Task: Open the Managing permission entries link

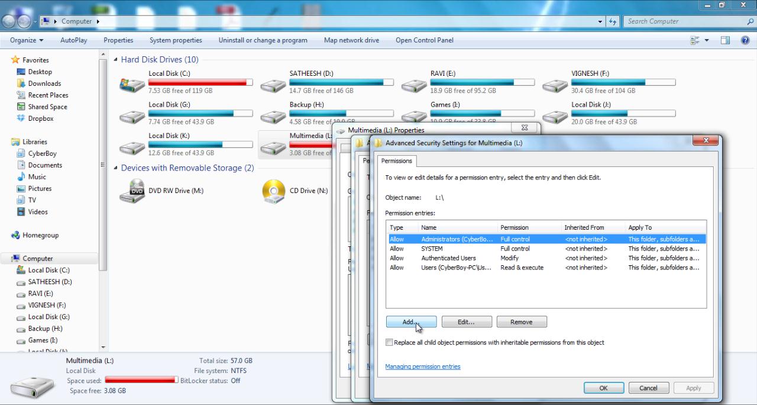Action: click(423, 366)
